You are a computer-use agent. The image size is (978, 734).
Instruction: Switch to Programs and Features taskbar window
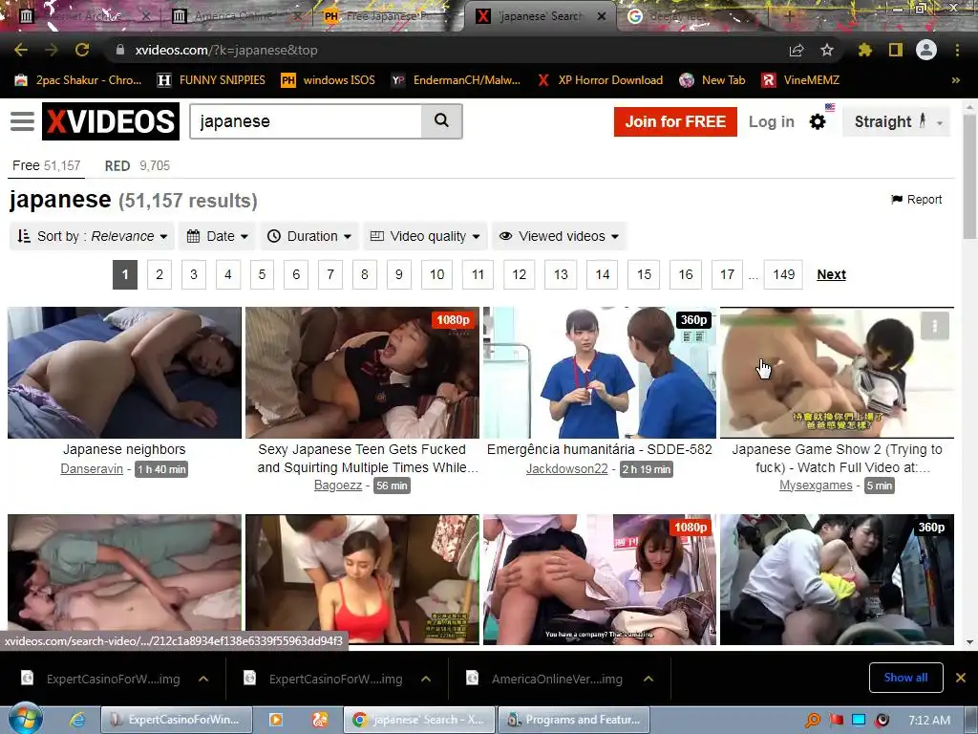click(574, 720)
